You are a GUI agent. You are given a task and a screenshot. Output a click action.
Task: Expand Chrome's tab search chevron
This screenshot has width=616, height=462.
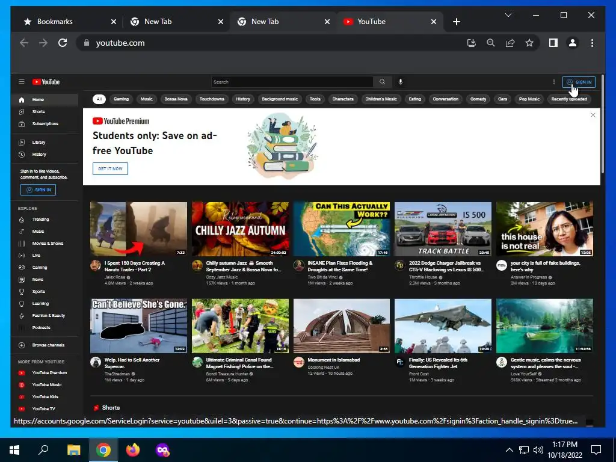[x=508, y=15]
